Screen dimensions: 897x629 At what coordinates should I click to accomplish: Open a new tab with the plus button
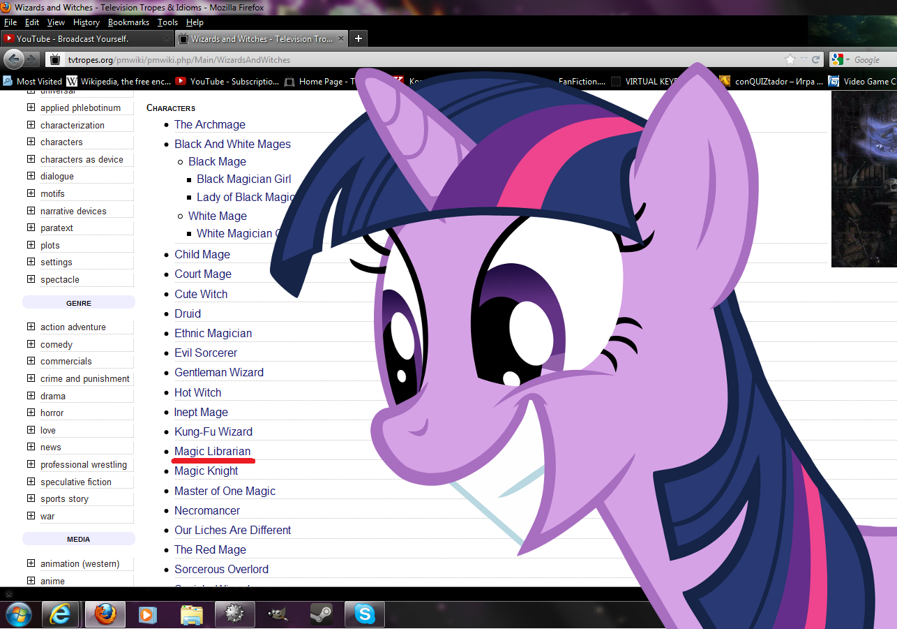[359, 38]
